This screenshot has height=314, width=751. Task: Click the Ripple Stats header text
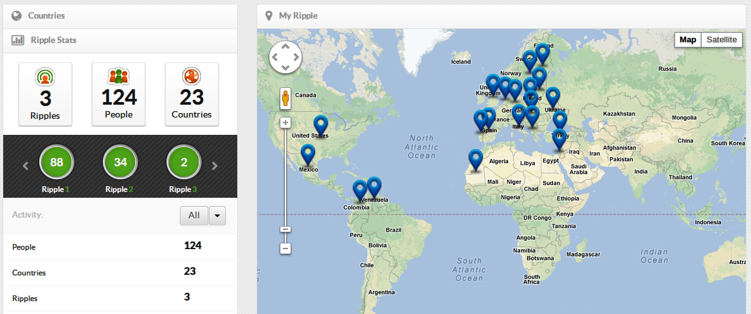click(x=53, y=40)
